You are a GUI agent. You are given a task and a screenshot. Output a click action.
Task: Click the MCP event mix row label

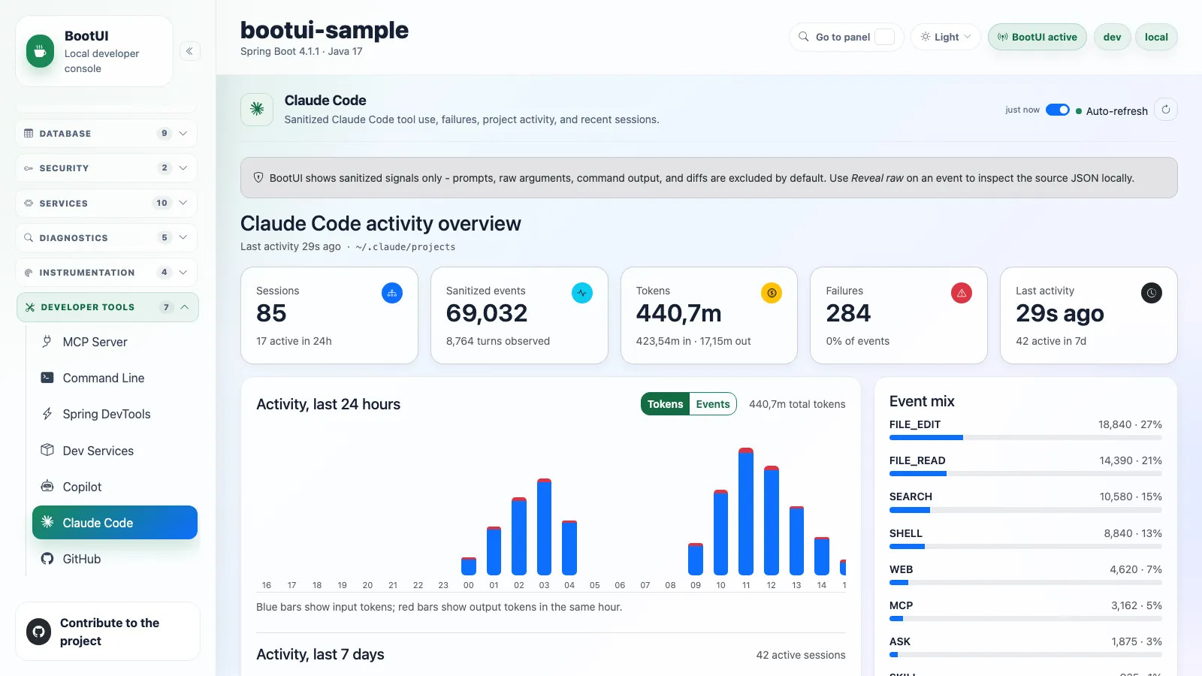tap(901, 605)
